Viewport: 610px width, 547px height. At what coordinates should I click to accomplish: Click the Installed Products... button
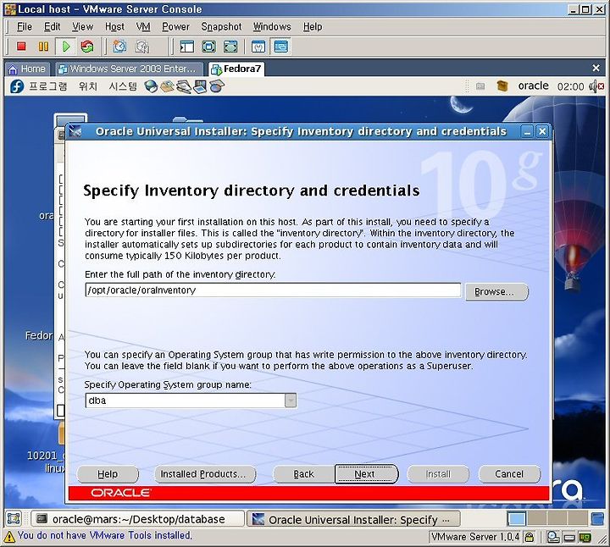[205, 474]
